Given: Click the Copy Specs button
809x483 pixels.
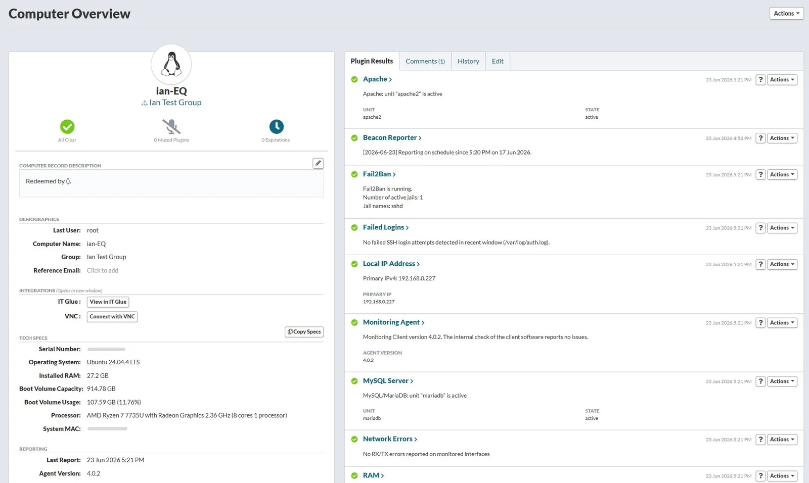Looking at the screenshot, I should [x=304, y=332].
